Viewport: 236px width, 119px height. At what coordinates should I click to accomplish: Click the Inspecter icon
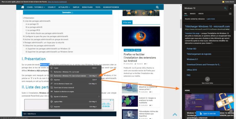pyautogui.click(x=51, y=107)
